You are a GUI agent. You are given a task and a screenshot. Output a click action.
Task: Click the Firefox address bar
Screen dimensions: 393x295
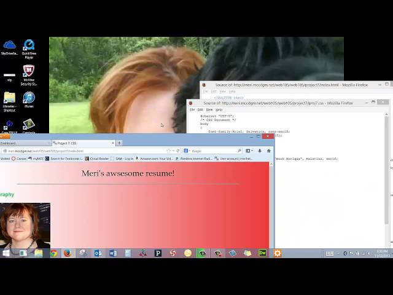pos(85,151)
